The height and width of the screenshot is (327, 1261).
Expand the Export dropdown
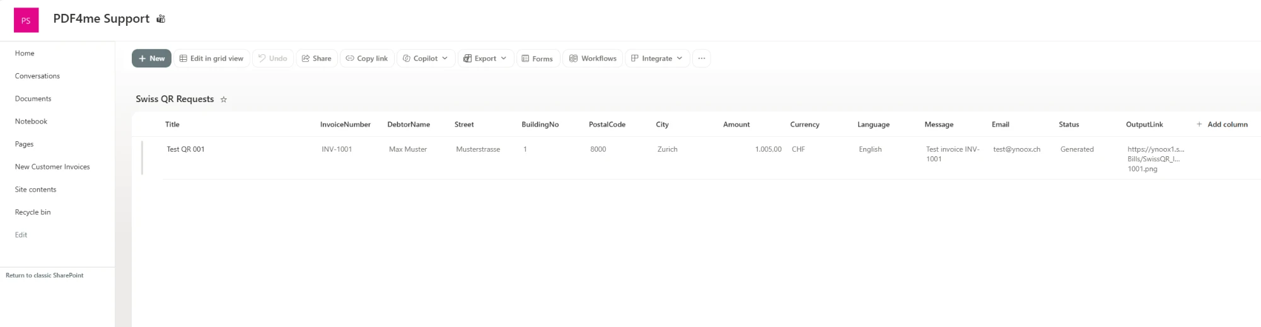pos(485,59)
